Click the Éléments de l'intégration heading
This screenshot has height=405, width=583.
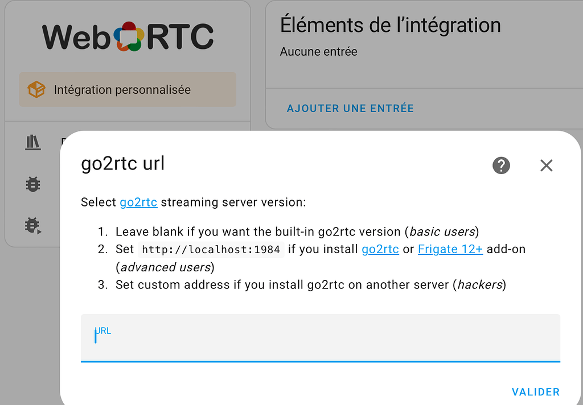point(390,25)
